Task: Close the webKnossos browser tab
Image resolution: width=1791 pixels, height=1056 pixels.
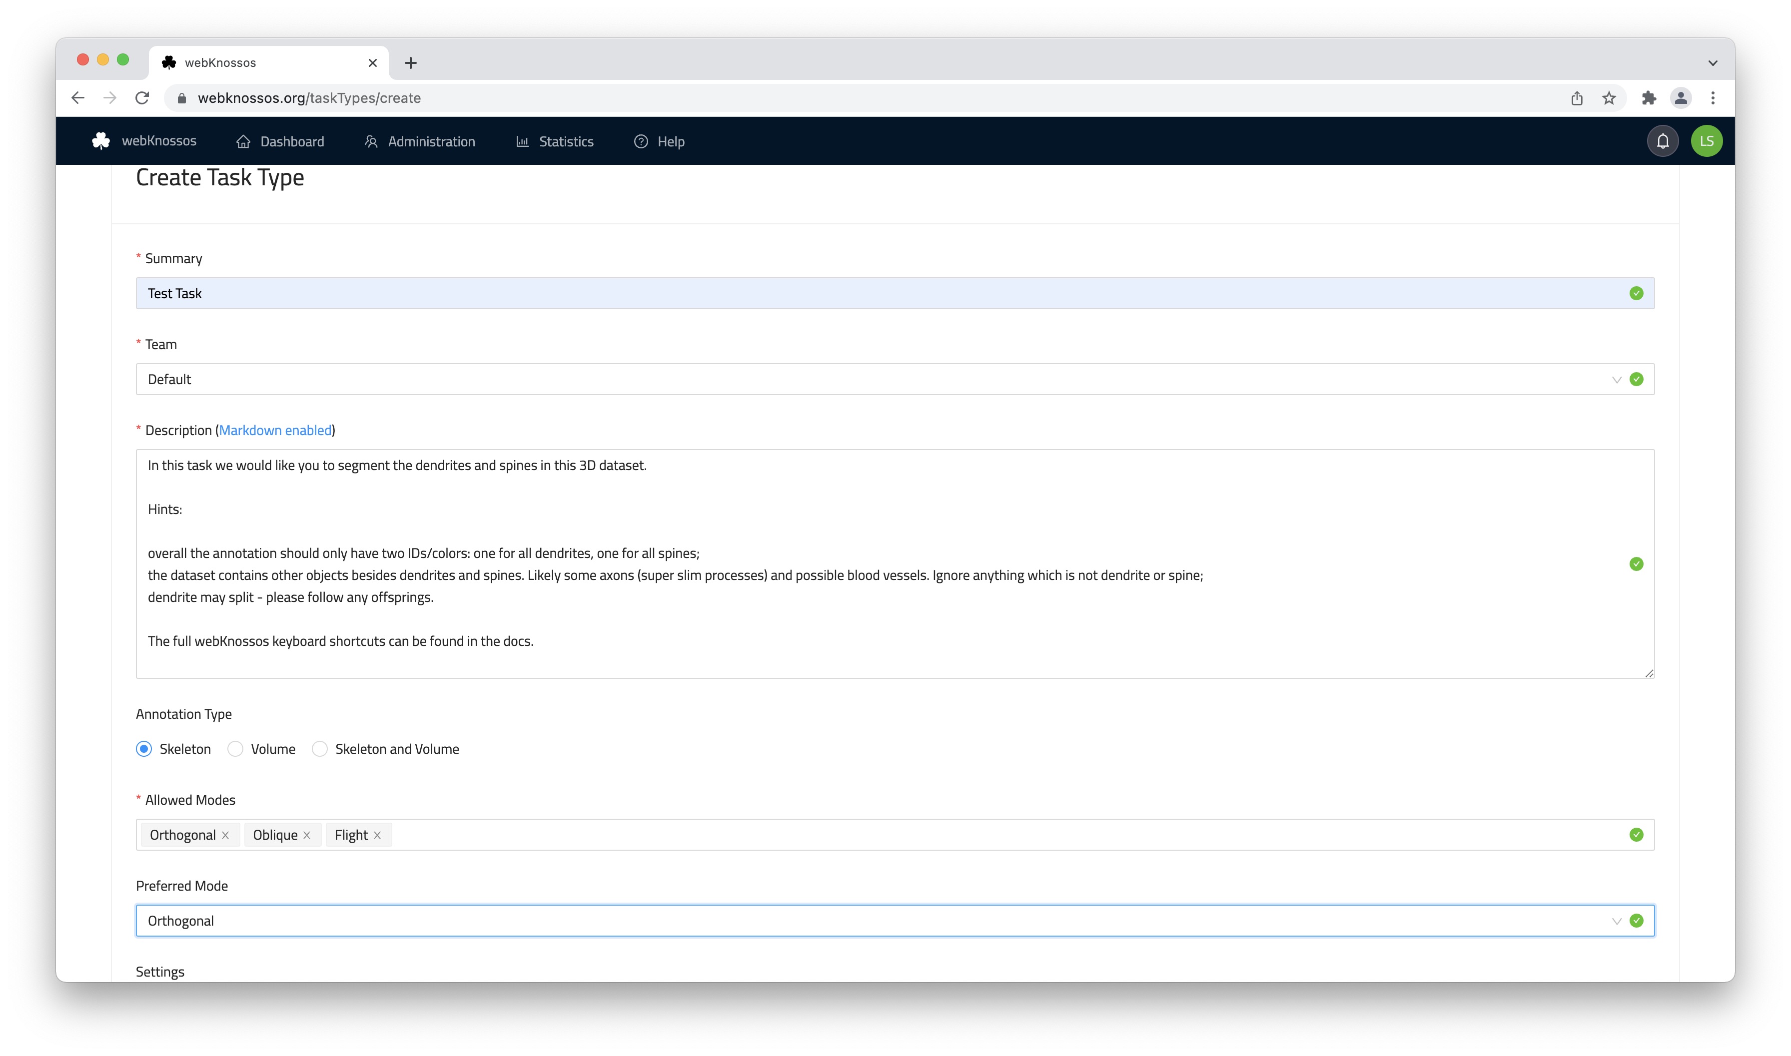Action: (x=372, y=62)
